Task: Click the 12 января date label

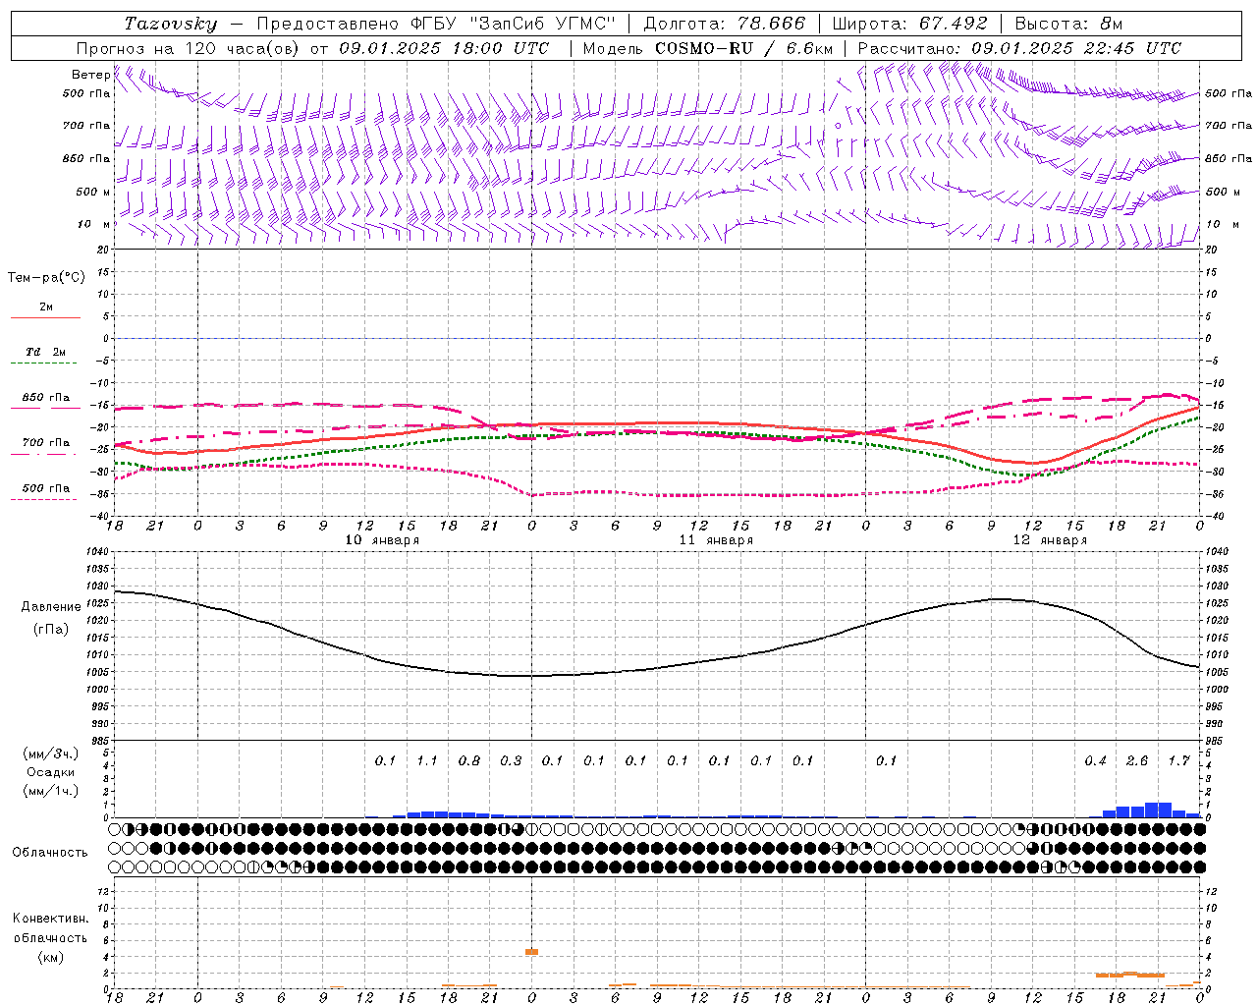Action: point(1050,540)
